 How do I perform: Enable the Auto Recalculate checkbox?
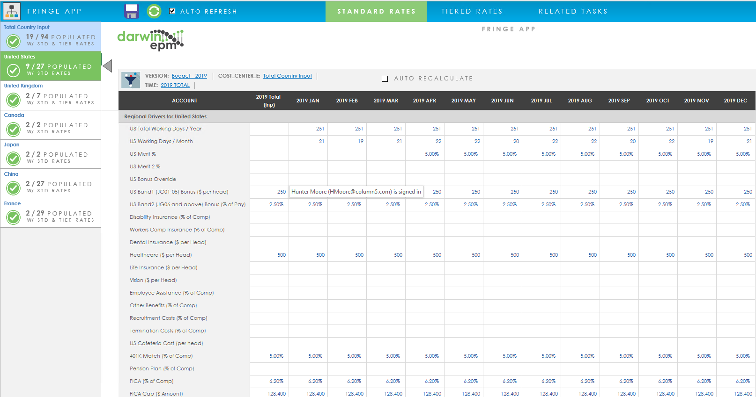point(385,79)
